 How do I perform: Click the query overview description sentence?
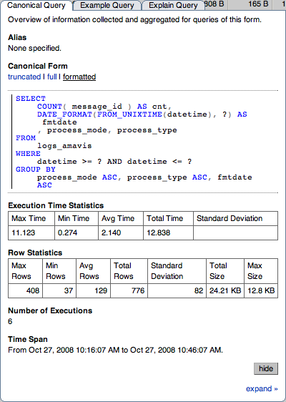134,20
